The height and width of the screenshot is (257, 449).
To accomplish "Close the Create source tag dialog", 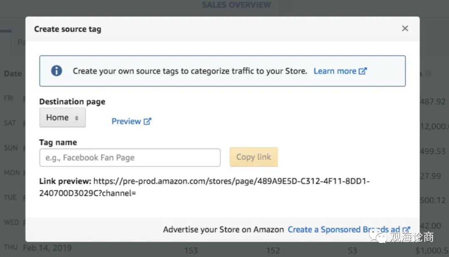I will click(405, 29).
